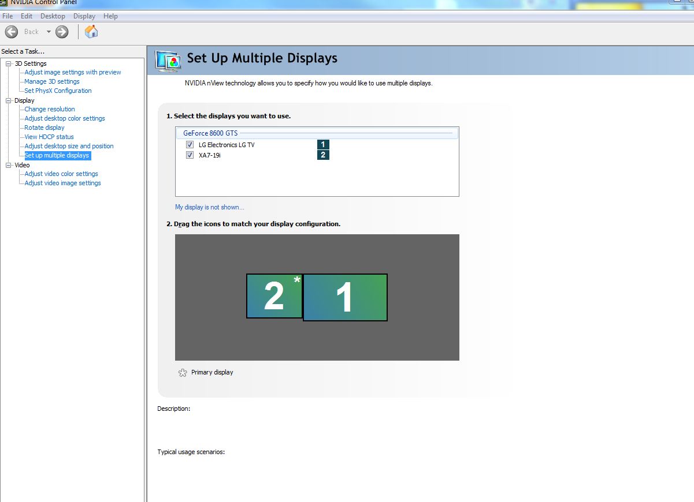Screen dimensions: 694x502
Task: Click the NVIDIA Control Panel title icon
Action: click(x=5, y=2)
